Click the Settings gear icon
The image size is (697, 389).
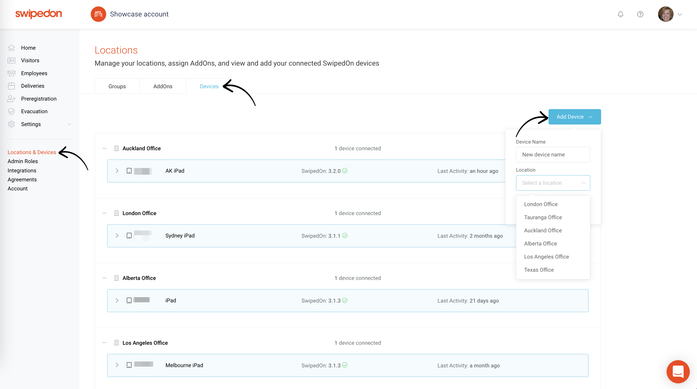11,124
